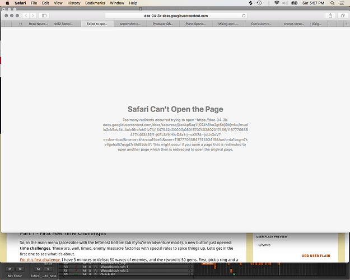Image resolution: width=350 pixels, height=280 pixels.
Task: Click the u/tvmcc flair preview text
Action: tap(264, 245)
